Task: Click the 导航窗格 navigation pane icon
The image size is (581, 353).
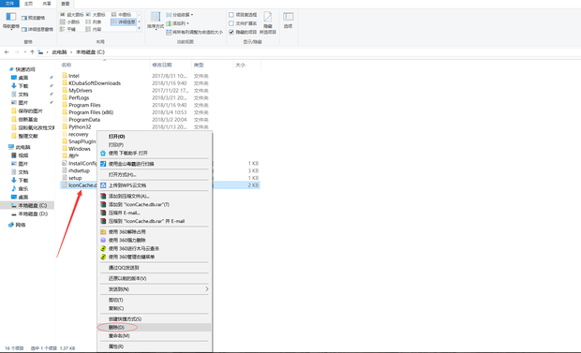Action: 11,17
